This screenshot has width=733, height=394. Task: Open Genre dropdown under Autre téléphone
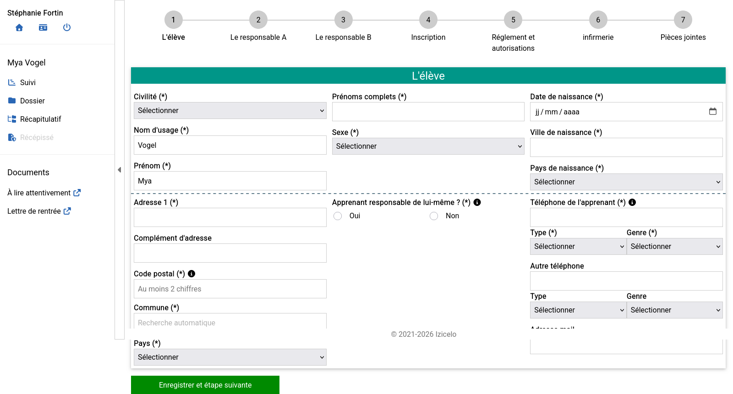(x=675, y=310)
